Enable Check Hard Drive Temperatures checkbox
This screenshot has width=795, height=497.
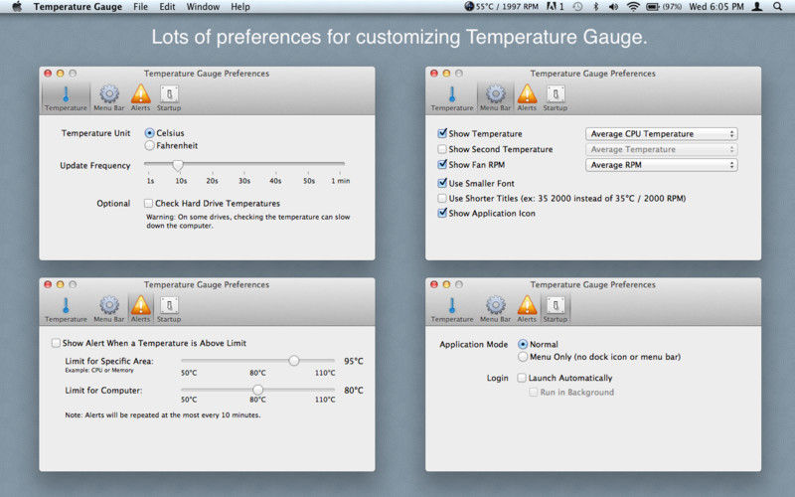pos(148,204)
